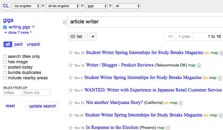Click the update search button
Screen dimensions: 223x130
(x=42, y=106)
